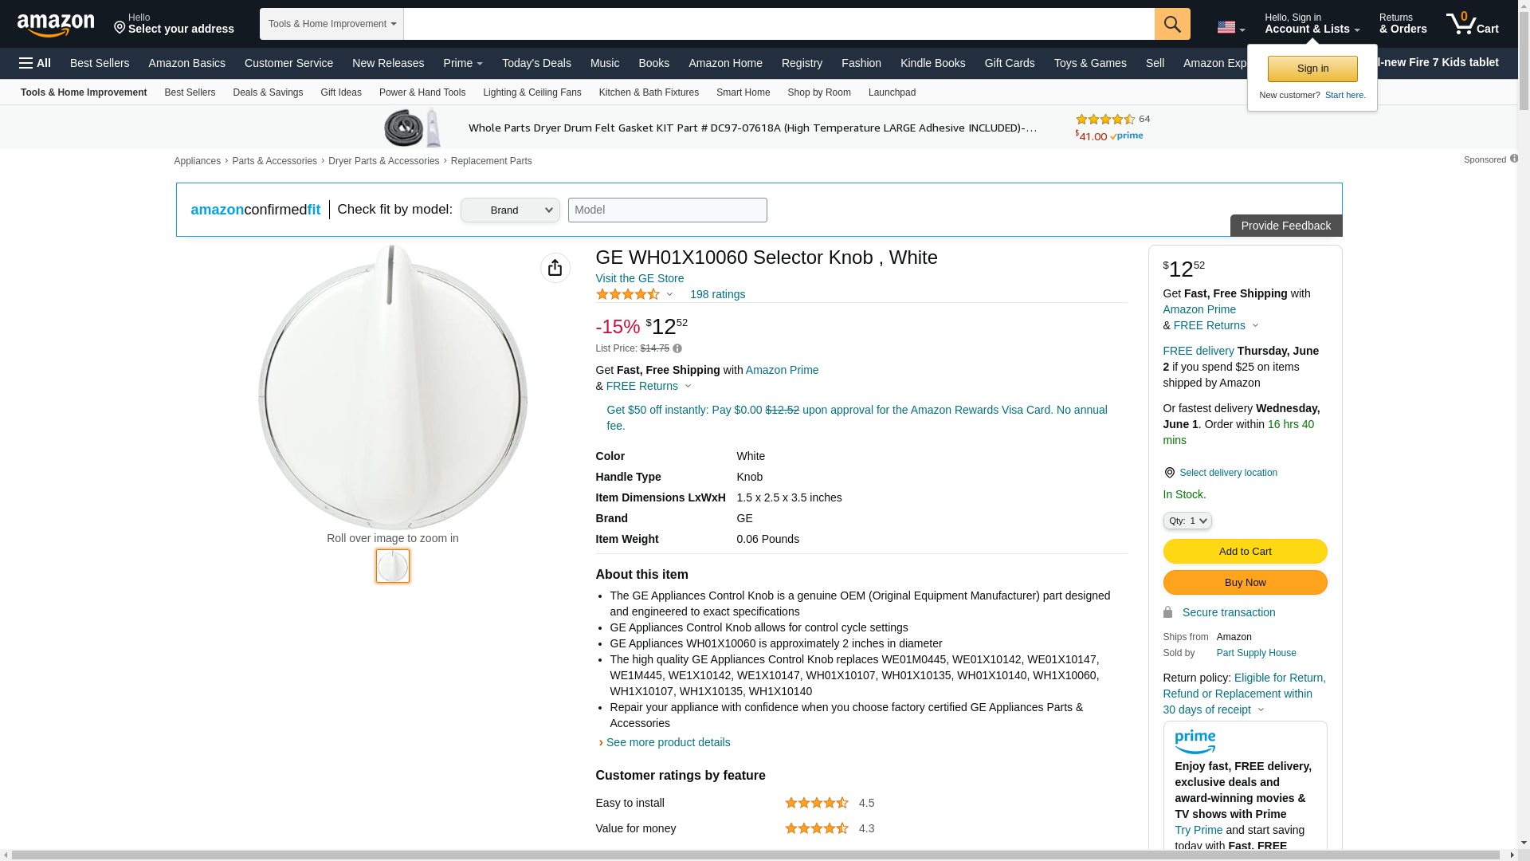Viewport: 1530px width, 861px height.
Task: Open the Brand dropdown for fit check
Action: [x=510, y=210]
